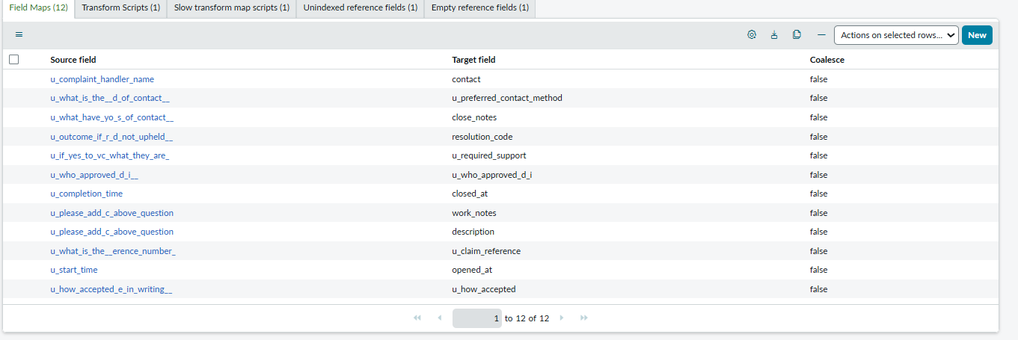Go to next page arrow

(562, 318)
